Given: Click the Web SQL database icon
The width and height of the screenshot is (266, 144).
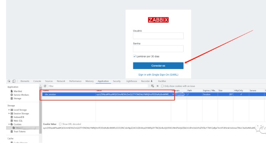Looking at the screenshot, I should [12, 121].
